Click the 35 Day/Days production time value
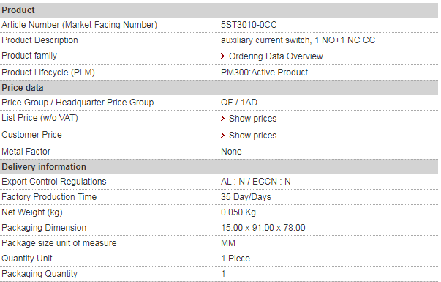The width and height of the screenshot is (441, 282). click(x=246, y=197)
